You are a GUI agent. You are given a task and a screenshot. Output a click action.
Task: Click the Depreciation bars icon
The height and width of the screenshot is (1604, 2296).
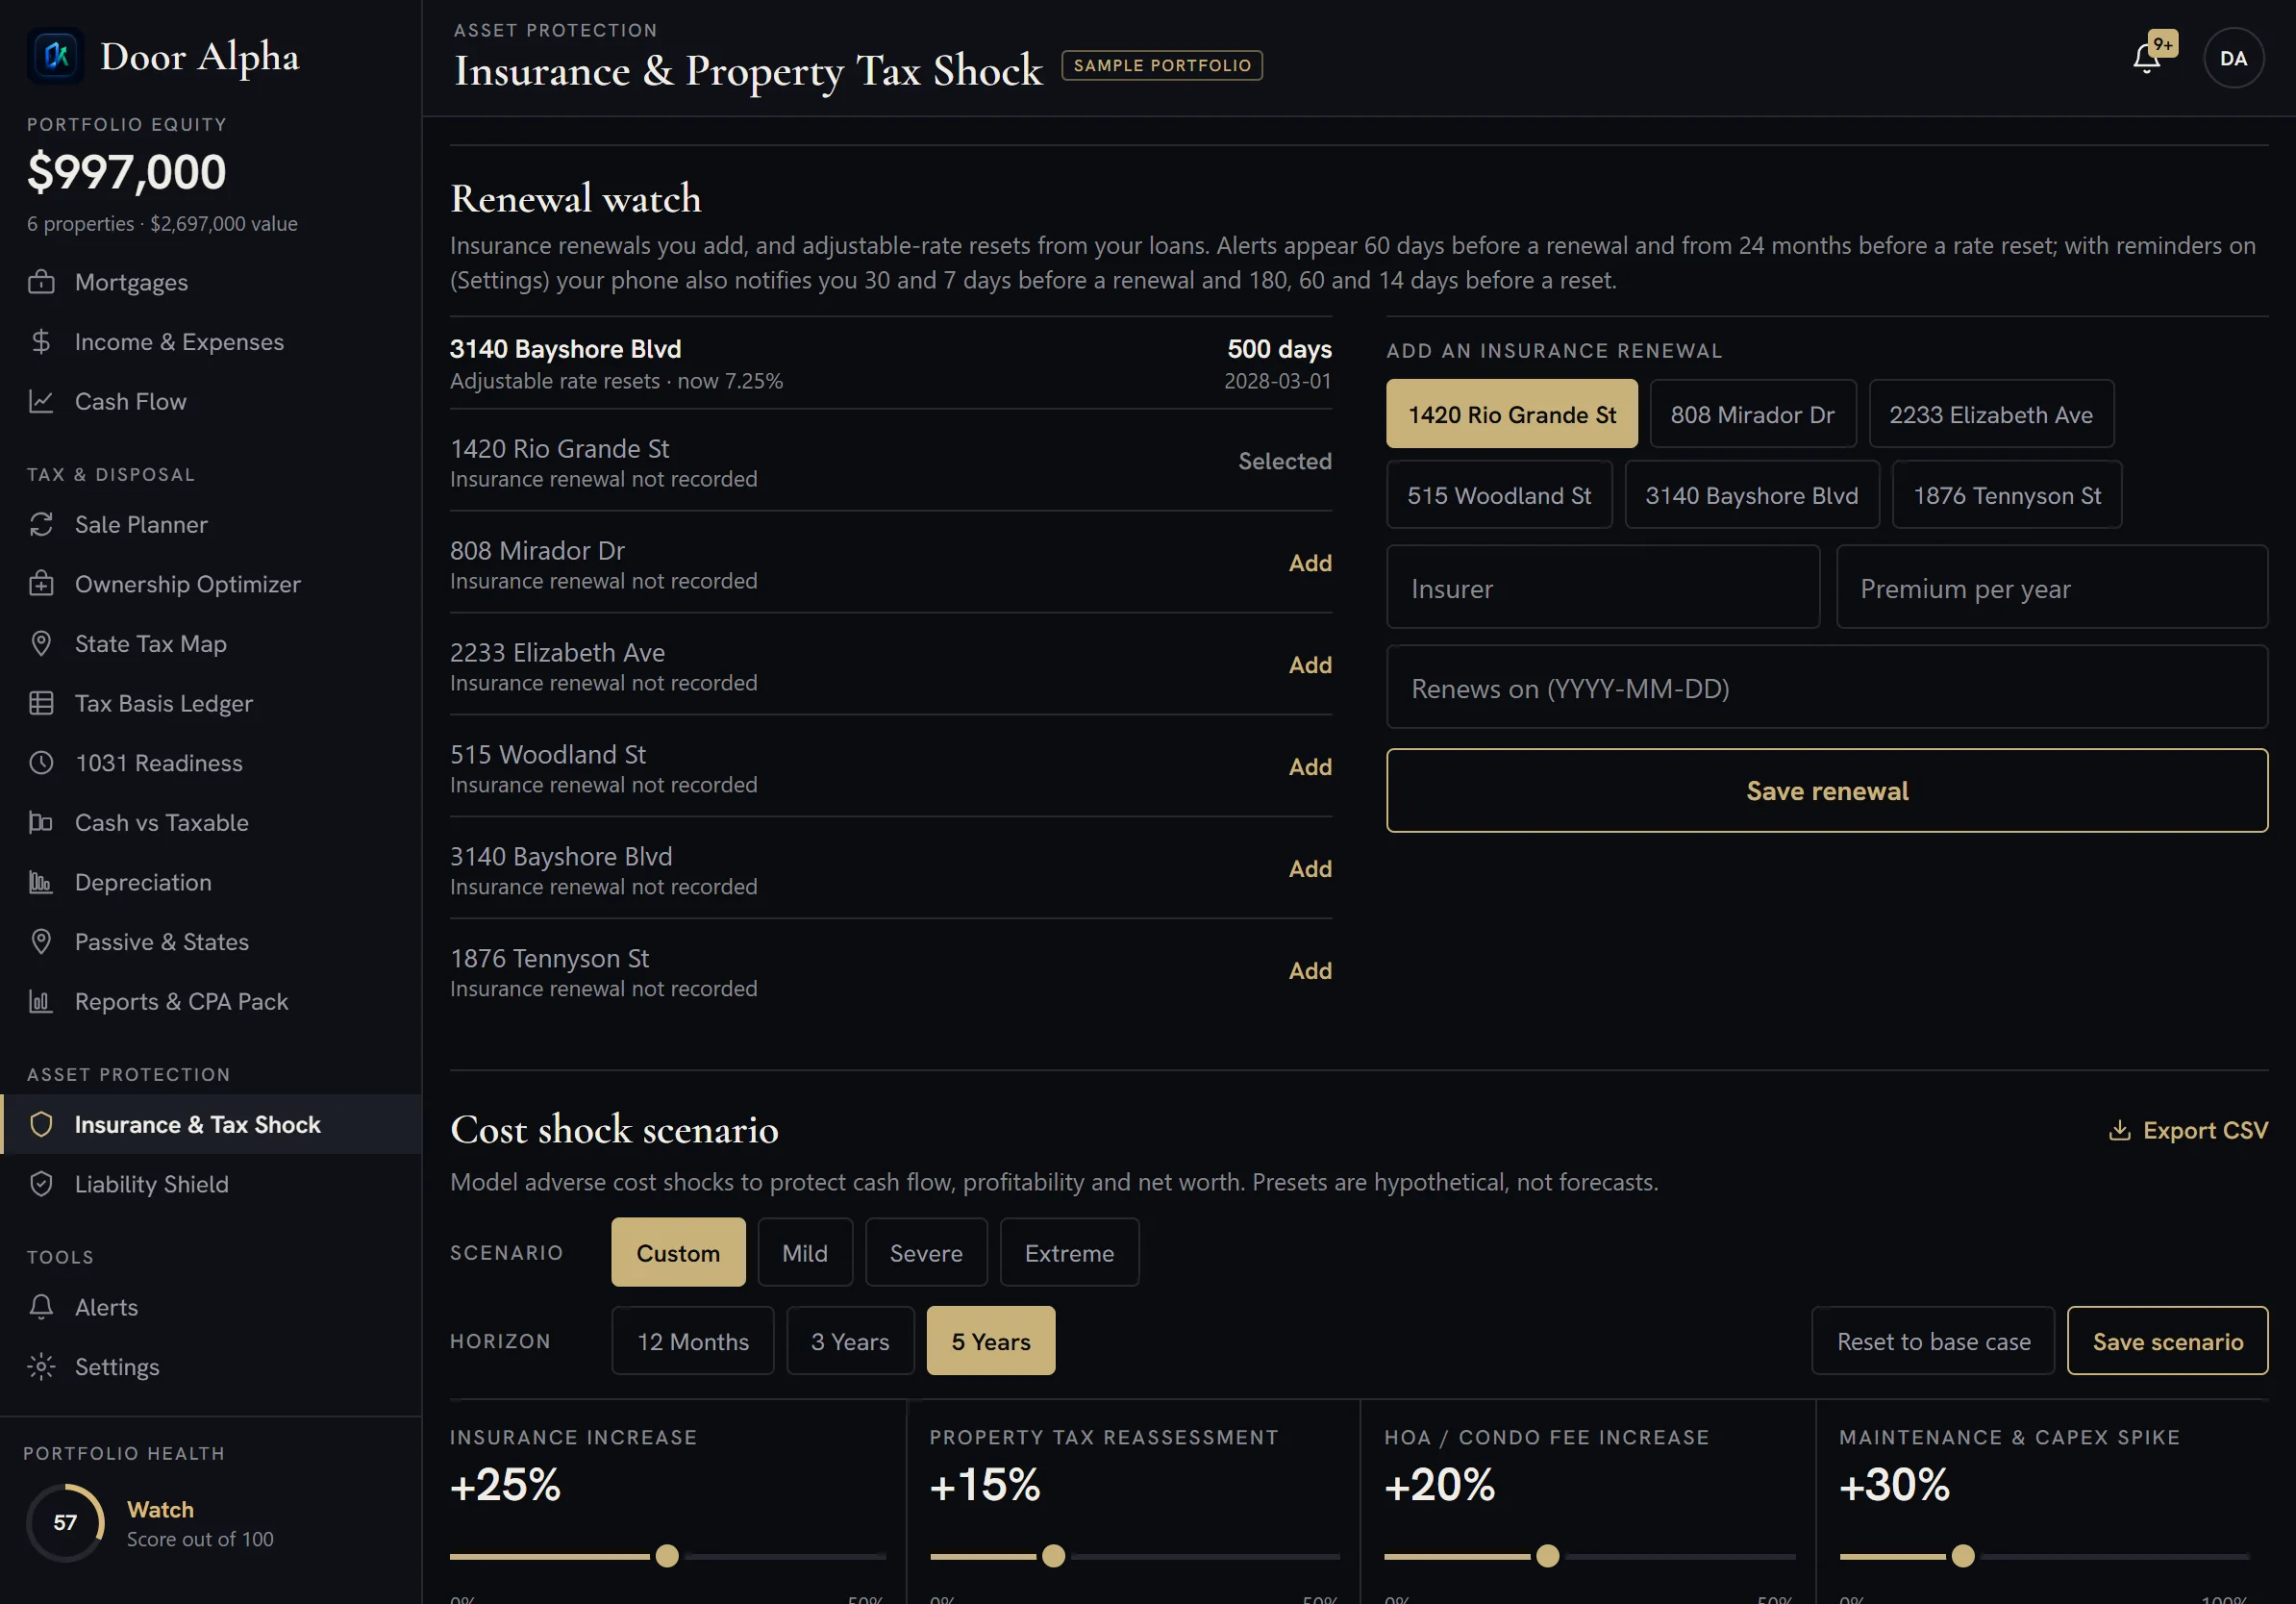click(x=41, y=882)
